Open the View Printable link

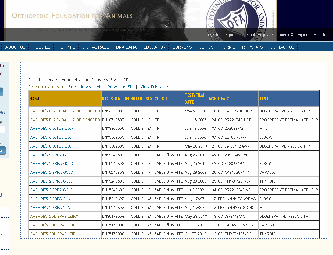click(154, 87)
